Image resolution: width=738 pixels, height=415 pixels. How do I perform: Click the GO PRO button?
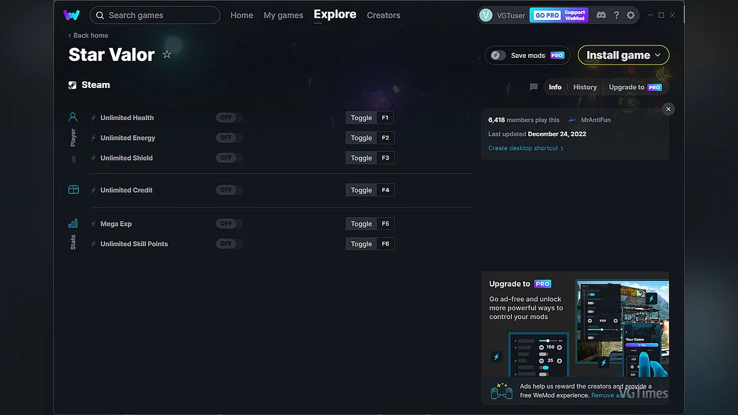[x=546, y=15]
